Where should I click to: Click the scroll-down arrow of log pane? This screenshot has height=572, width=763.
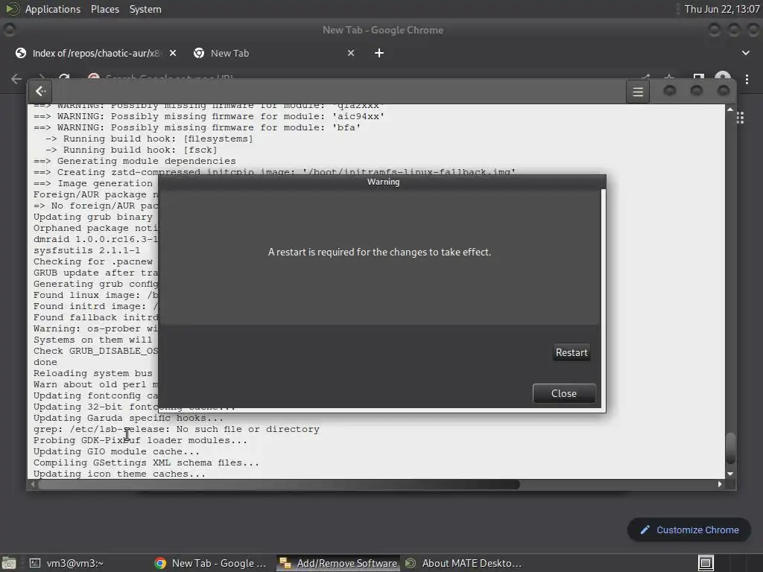click(730, 474)
